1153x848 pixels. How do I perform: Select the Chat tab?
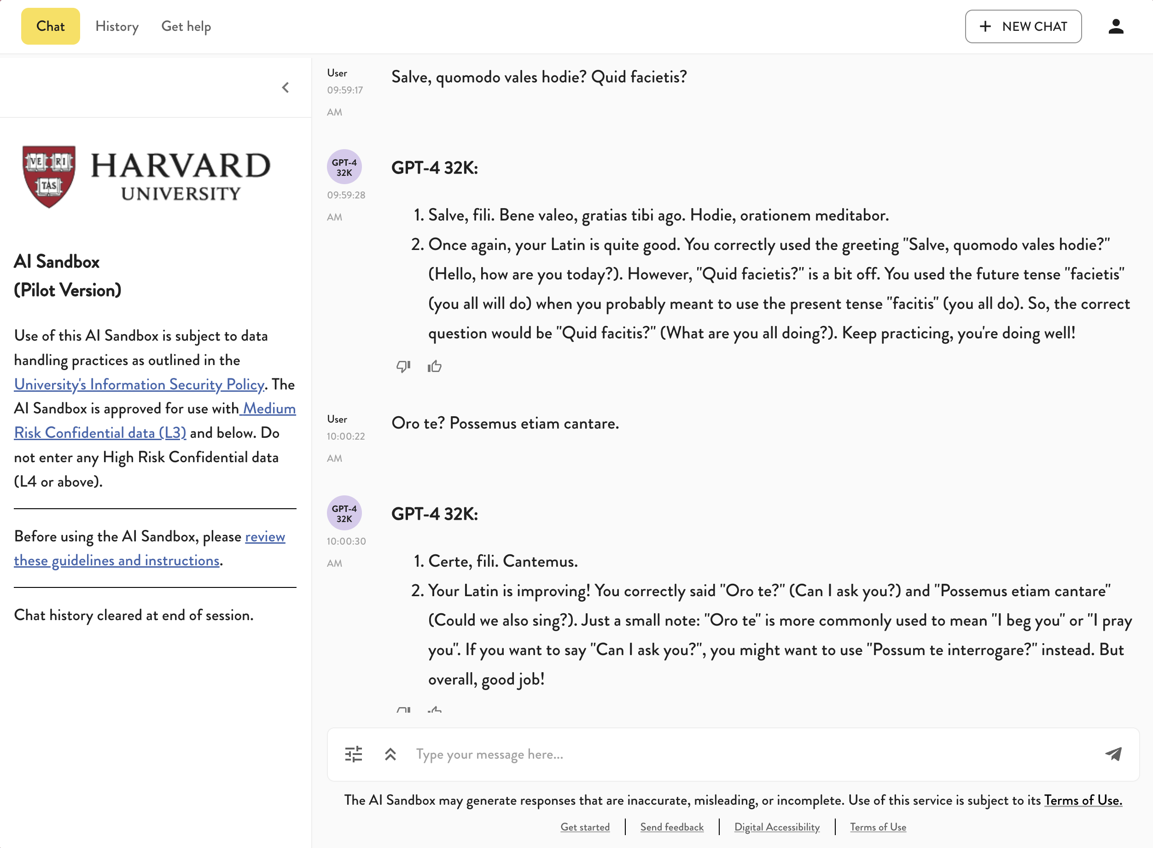pyautogui.click(x=50, y=26)
